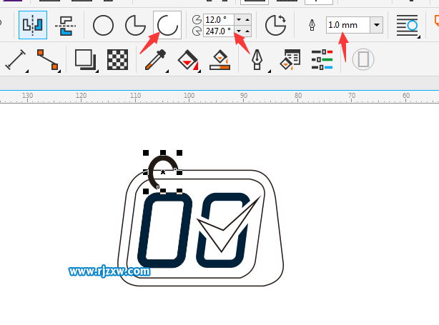Decrease the 247.0° ending angle value
439x325 pixels.
[x=239, y=31]
